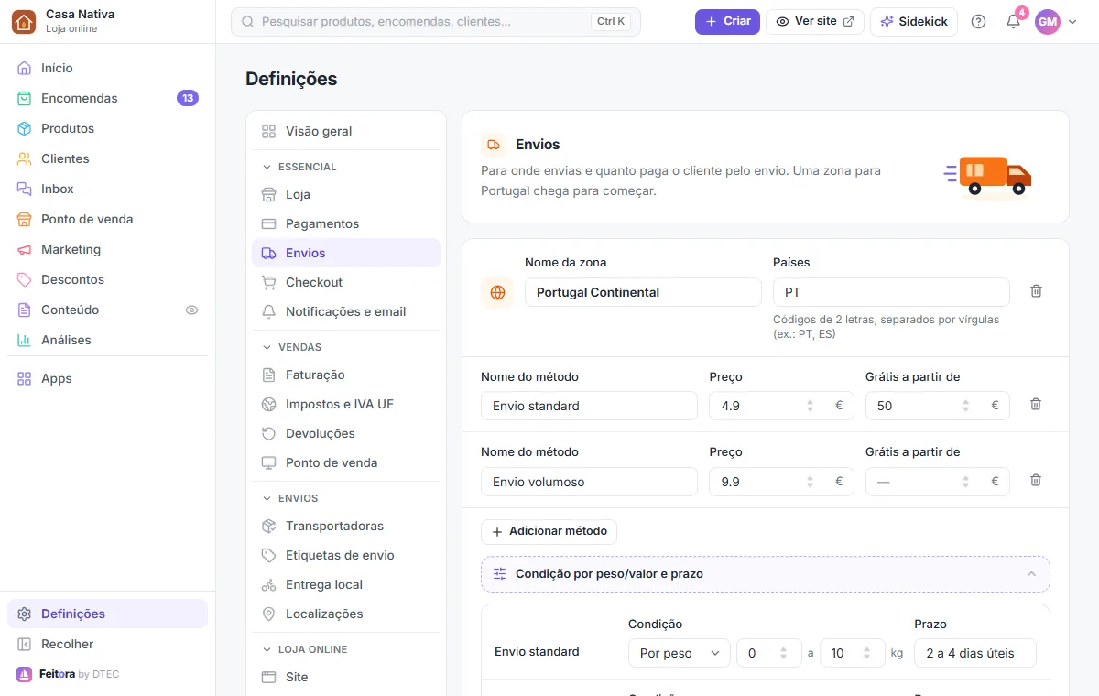Open Etiquetas de envio settings

tap(346, 555)
